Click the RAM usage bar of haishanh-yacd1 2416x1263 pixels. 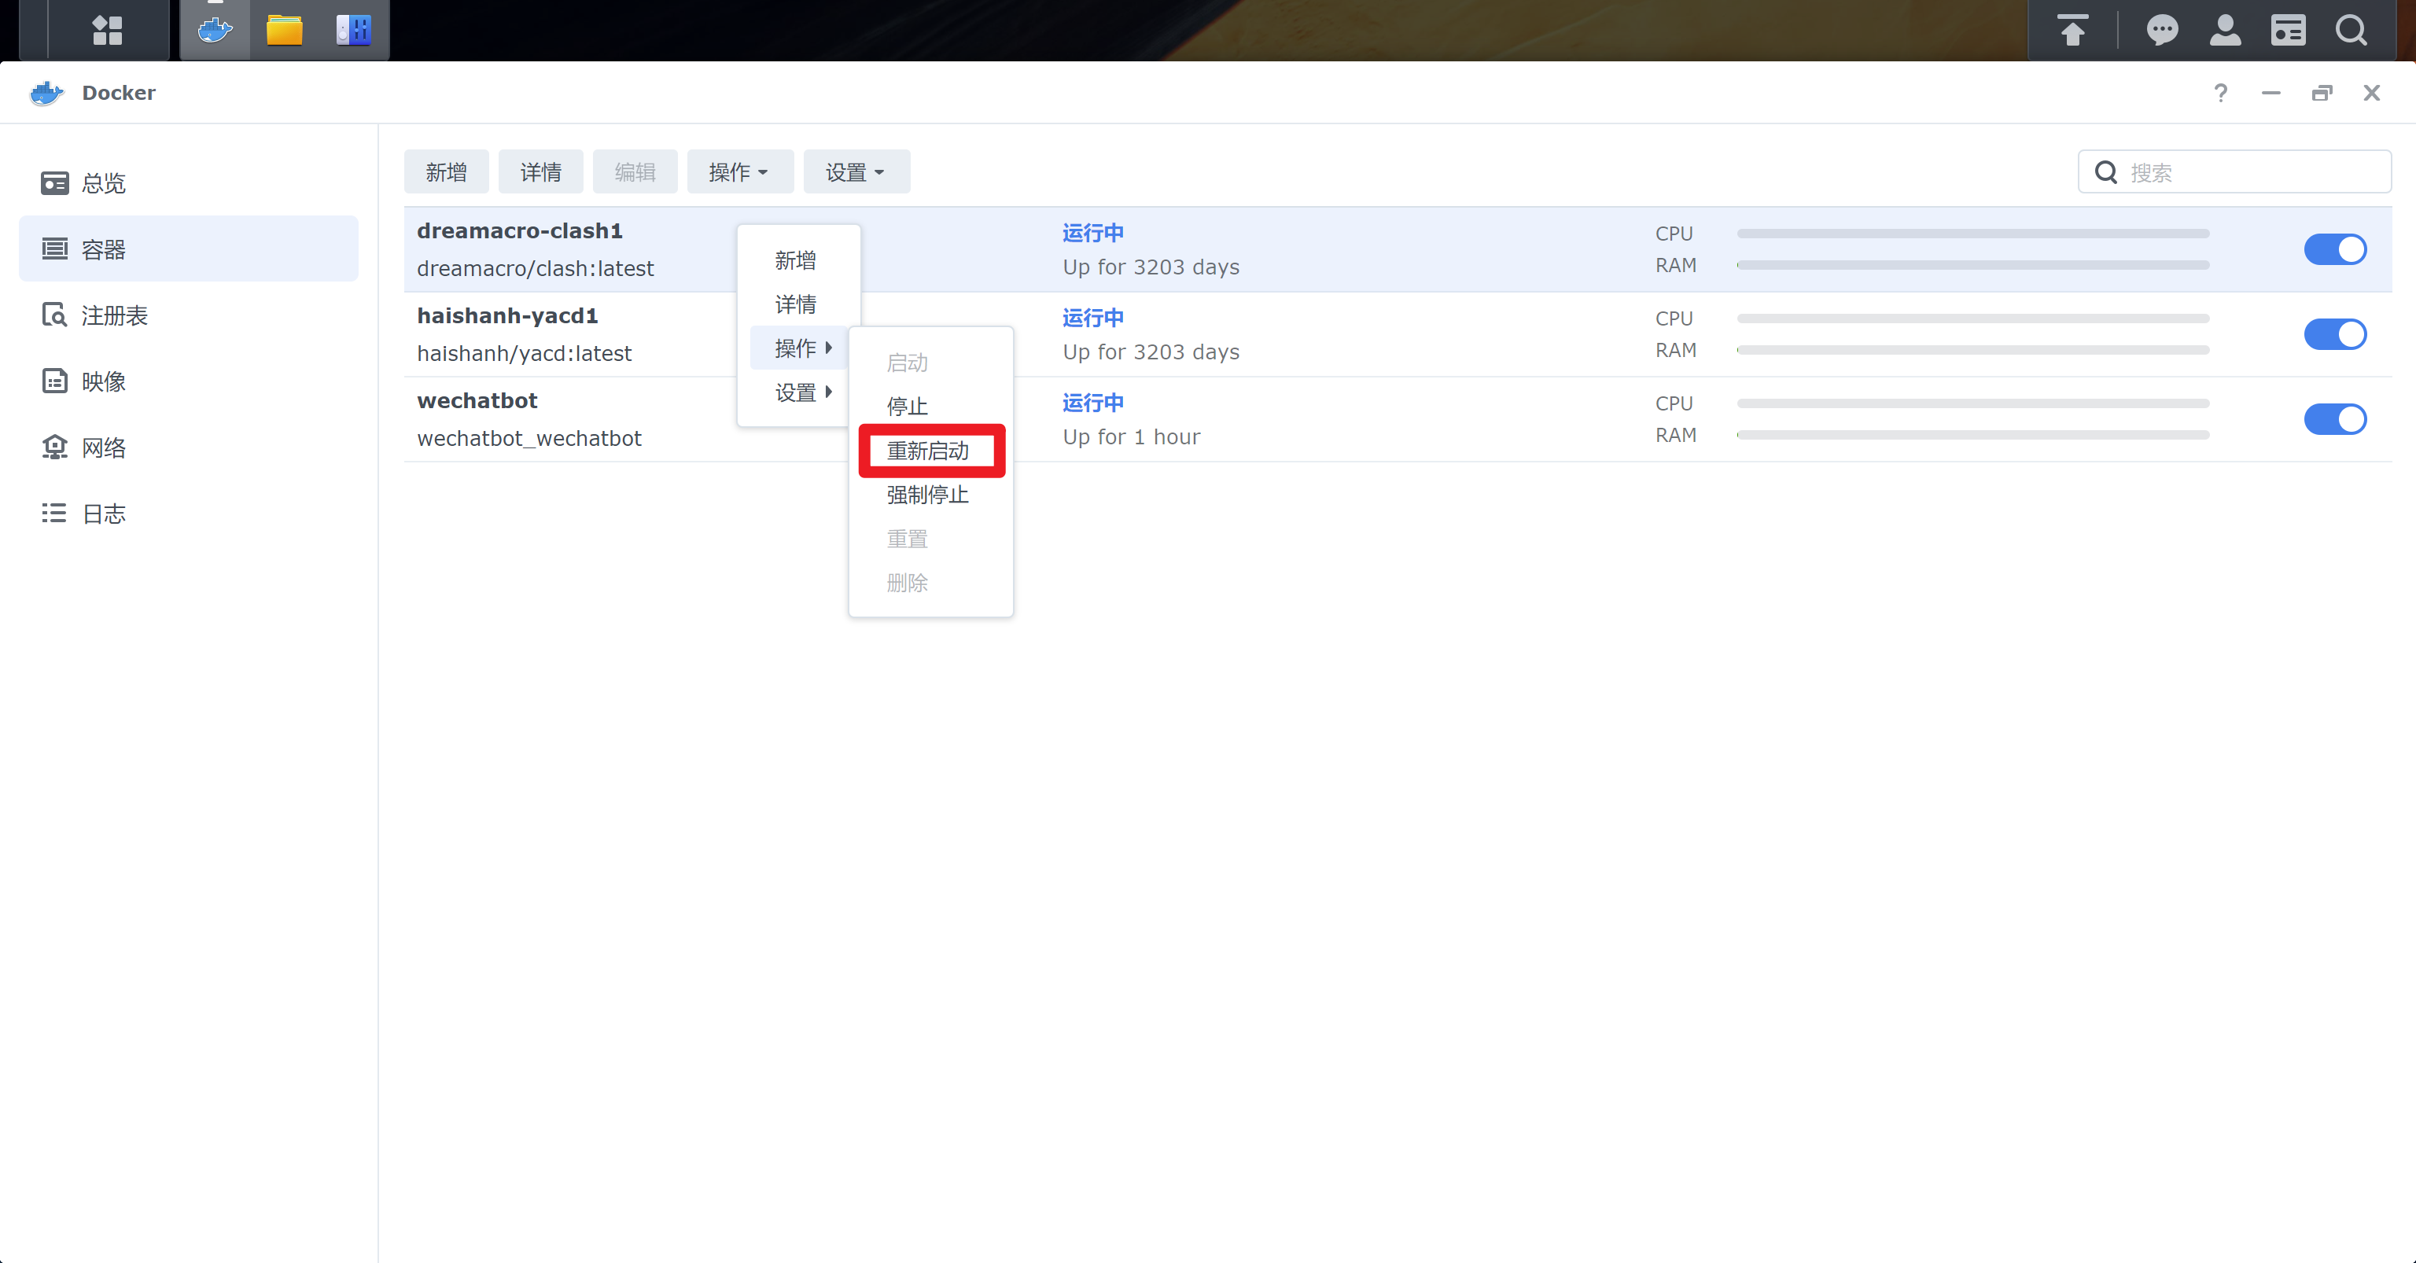1973,350
